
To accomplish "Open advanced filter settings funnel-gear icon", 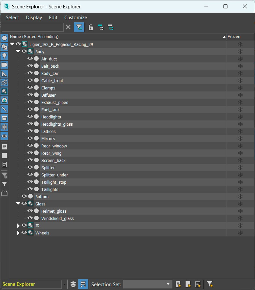I will coord(4,175).
